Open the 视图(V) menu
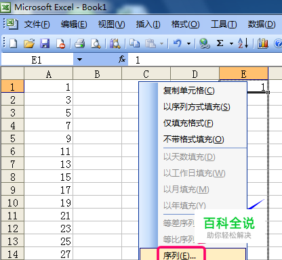The image size is (282, 260). click(111, 24)
